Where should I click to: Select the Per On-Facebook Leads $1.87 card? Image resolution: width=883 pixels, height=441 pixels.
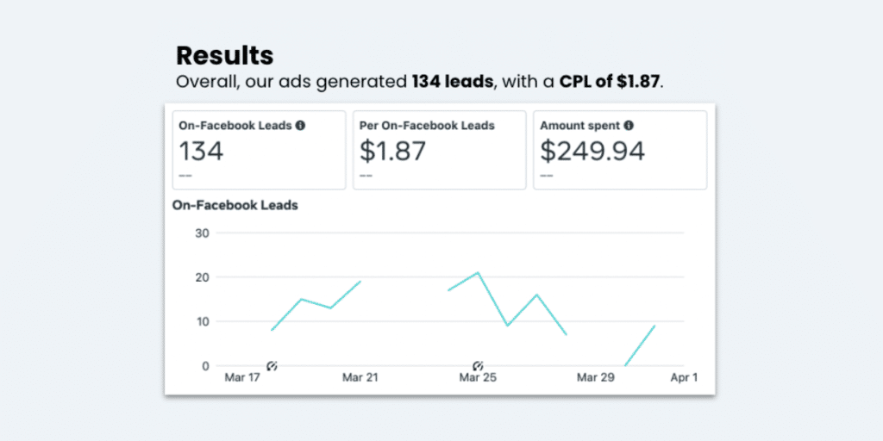pyautogui.click(x=439, y=150)
